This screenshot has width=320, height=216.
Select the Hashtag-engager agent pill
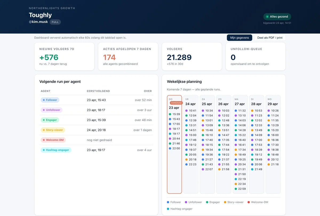[x=56, y=150]
